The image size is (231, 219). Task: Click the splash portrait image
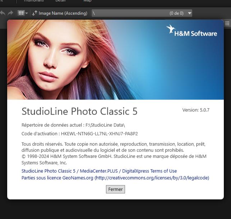[115, 60]
